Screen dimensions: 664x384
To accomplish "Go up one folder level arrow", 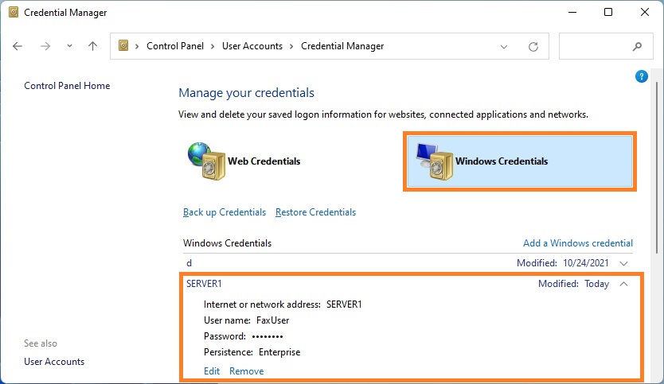I will point(92,46).
